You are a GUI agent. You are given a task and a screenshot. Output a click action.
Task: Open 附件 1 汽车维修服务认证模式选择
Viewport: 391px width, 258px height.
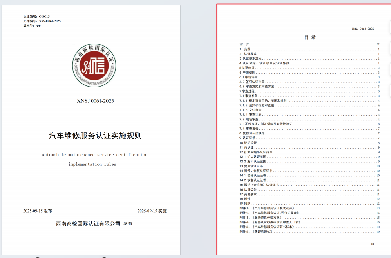coord(267,208)
